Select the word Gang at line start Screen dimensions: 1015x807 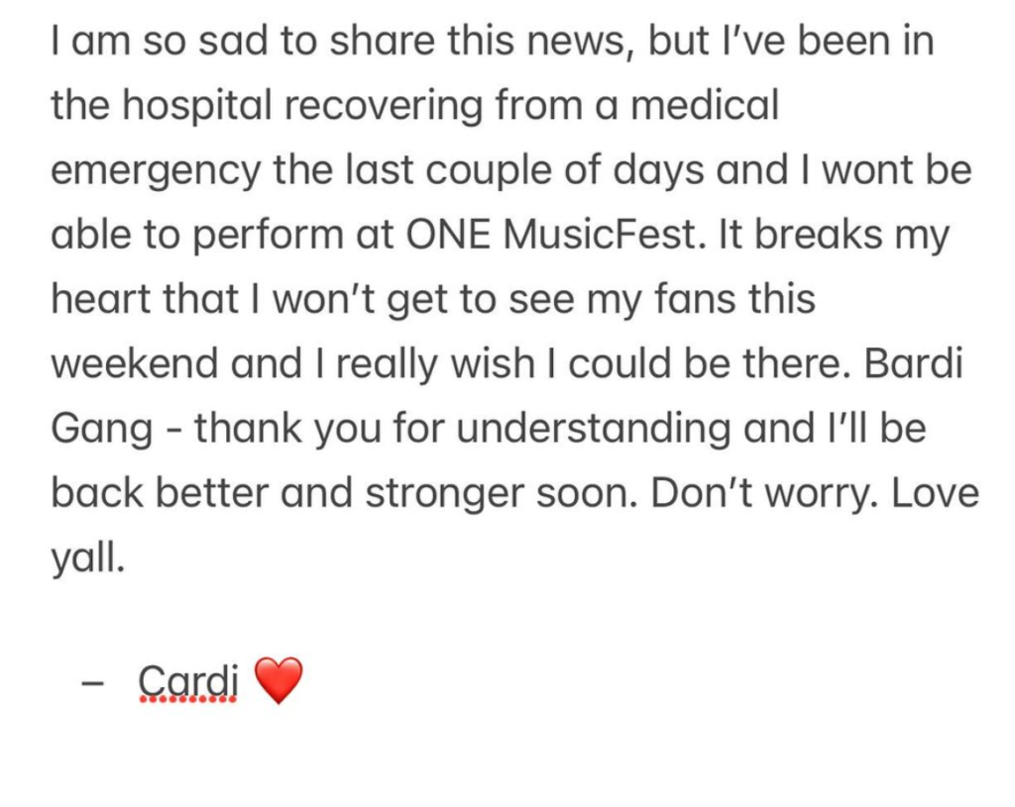click(102, 430)
